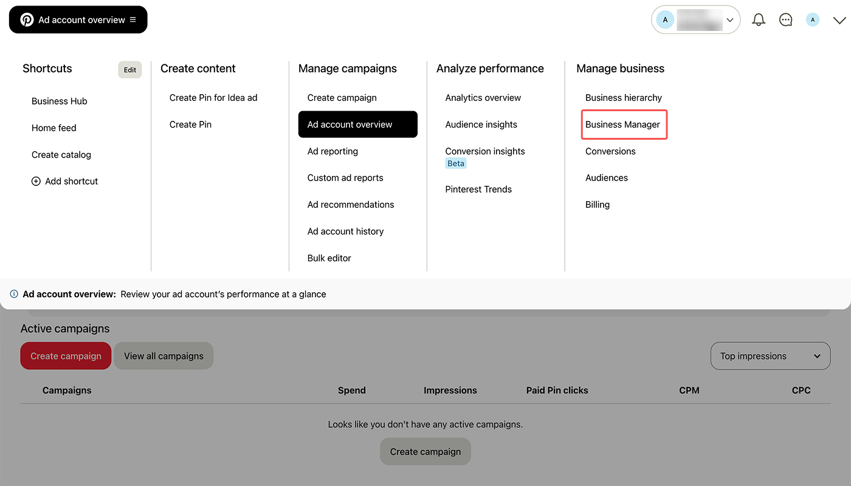Expand the chevron at far top right
This screenshot has height=486, width=851.
[839, 20]
